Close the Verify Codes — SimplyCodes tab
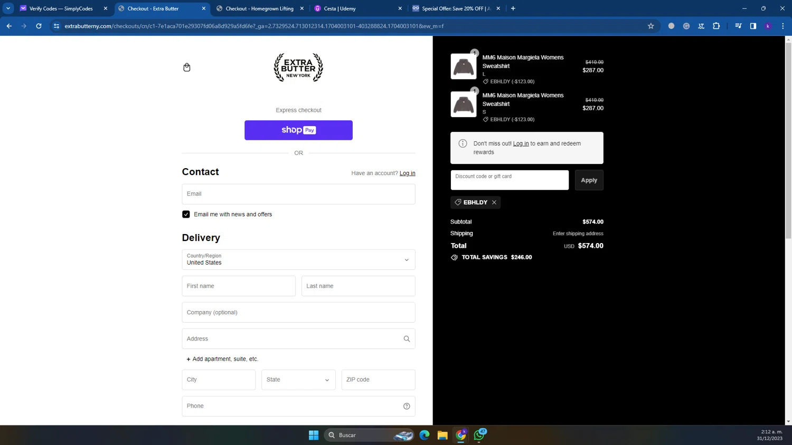 click(x=106, y=8)
